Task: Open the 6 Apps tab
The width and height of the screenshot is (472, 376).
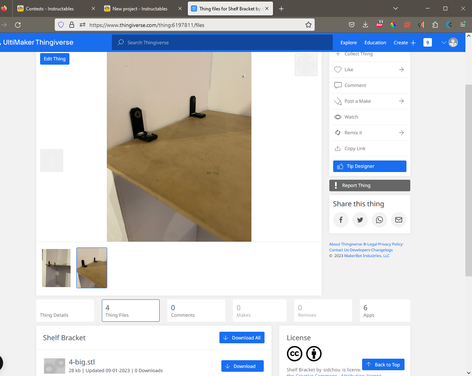Action: 385,311
